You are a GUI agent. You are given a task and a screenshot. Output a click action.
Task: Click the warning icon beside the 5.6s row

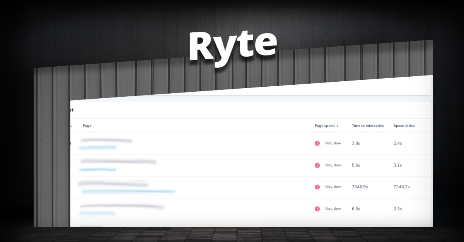[316, 165]
